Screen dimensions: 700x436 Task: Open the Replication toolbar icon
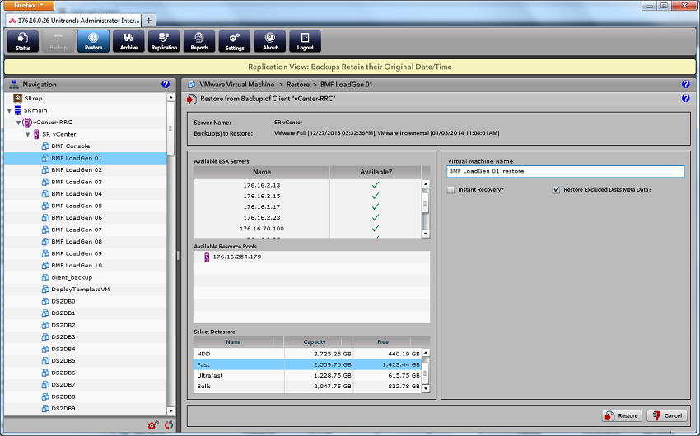(164, 41)
